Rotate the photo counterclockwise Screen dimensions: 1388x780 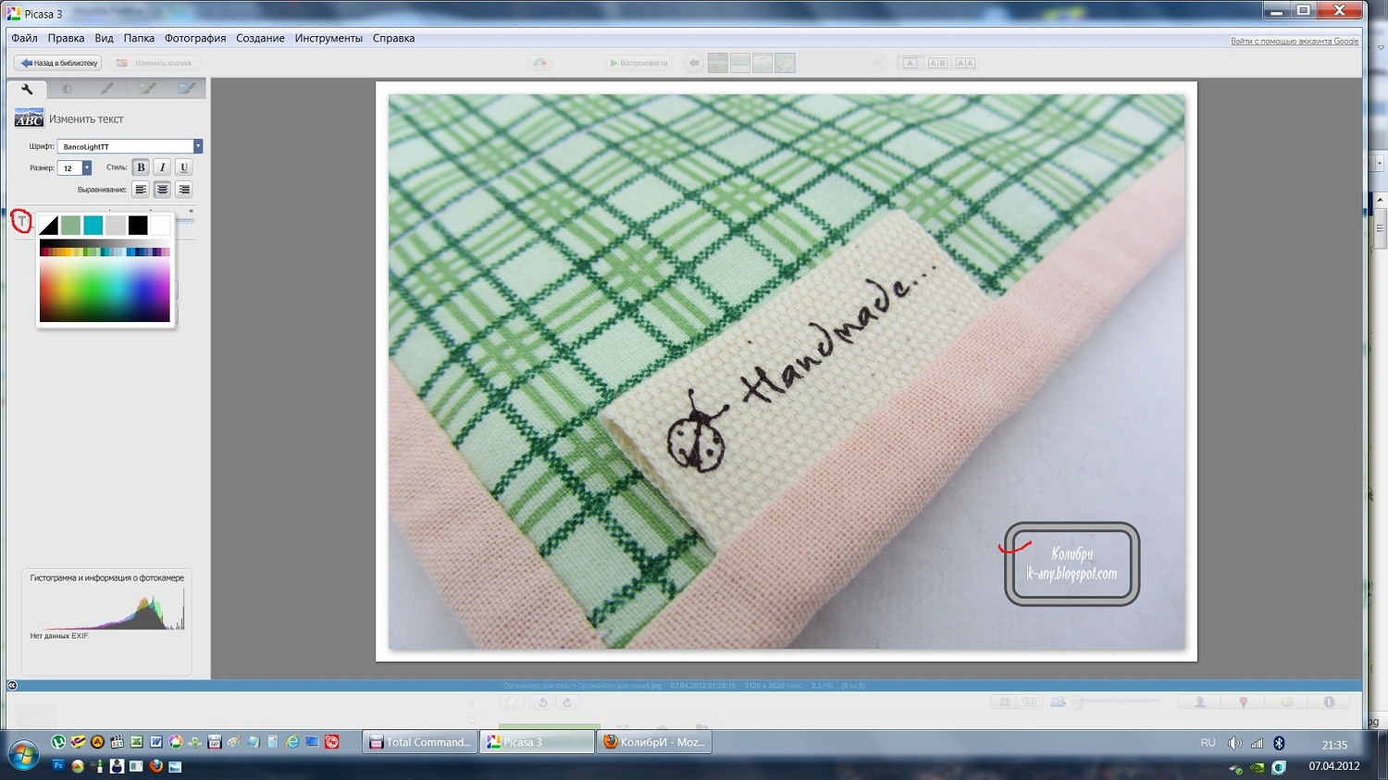pyautogui.click(x=543, y=702)
